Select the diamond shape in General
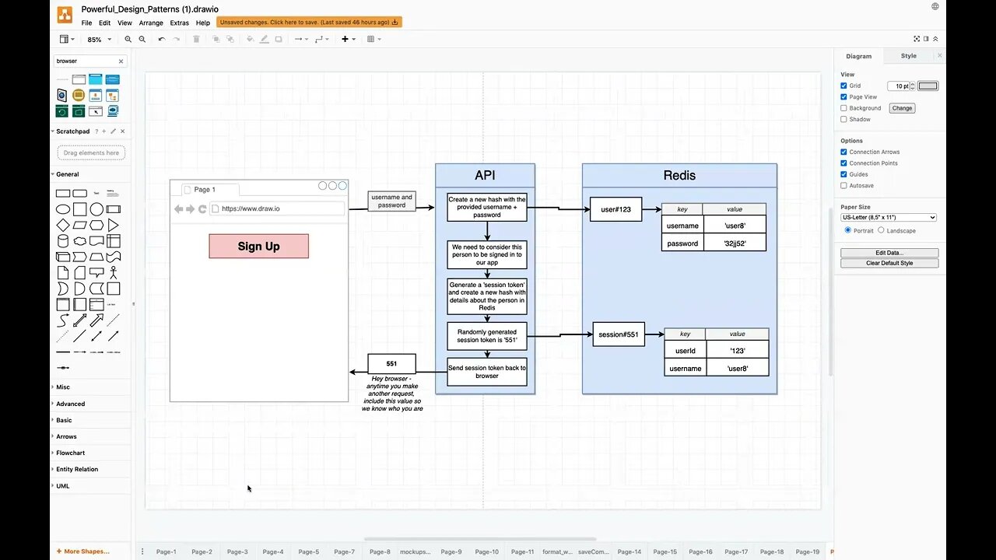 [63, 226]
